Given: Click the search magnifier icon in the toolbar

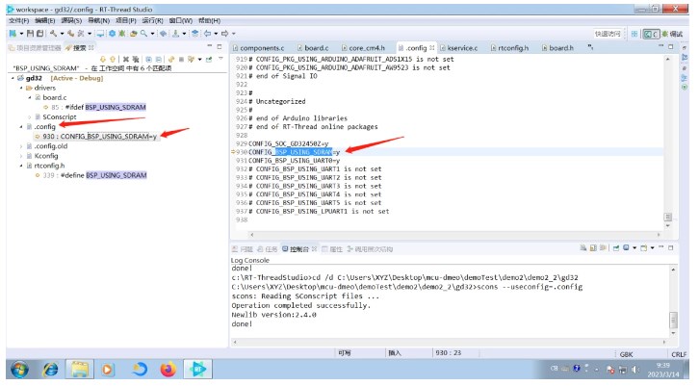Looking at the screenshot, I should click(x=143, y=34).
